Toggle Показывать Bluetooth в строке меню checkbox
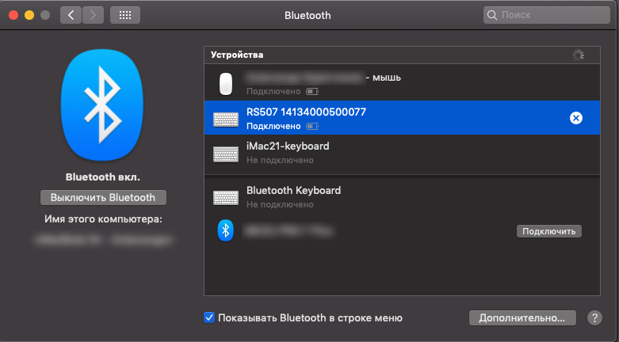 [210, 317]
